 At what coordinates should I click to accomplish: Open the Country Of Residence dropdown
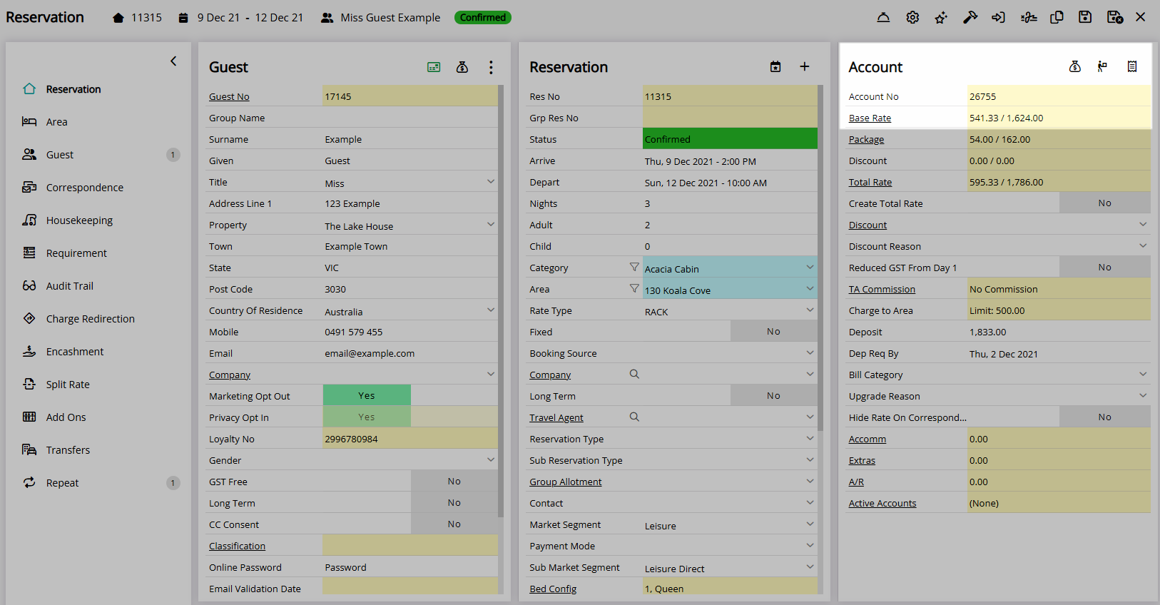[410, 310]
